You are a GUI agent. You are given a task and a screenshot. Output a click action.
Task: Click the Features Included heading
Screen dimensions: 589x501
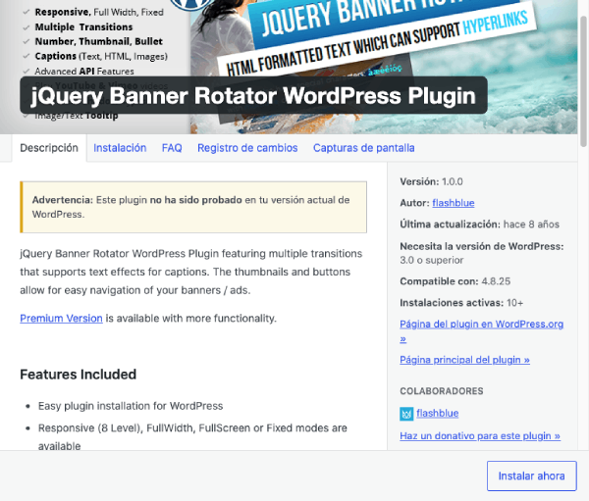pyautogui.click(x=79, y=375)
